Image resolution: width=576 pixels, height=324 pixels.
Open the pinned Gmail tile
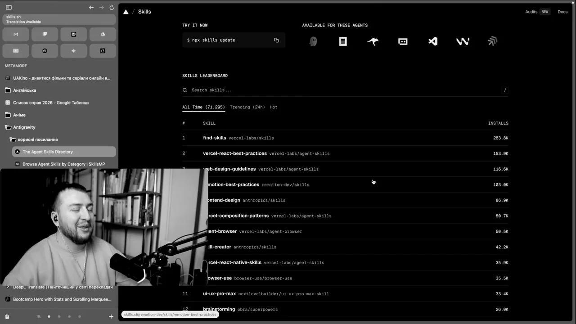pyautogui.click(x=16, y=34)
